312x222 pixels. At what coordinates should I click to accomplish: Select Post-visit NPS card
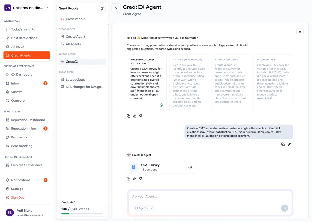coord(274,83)
